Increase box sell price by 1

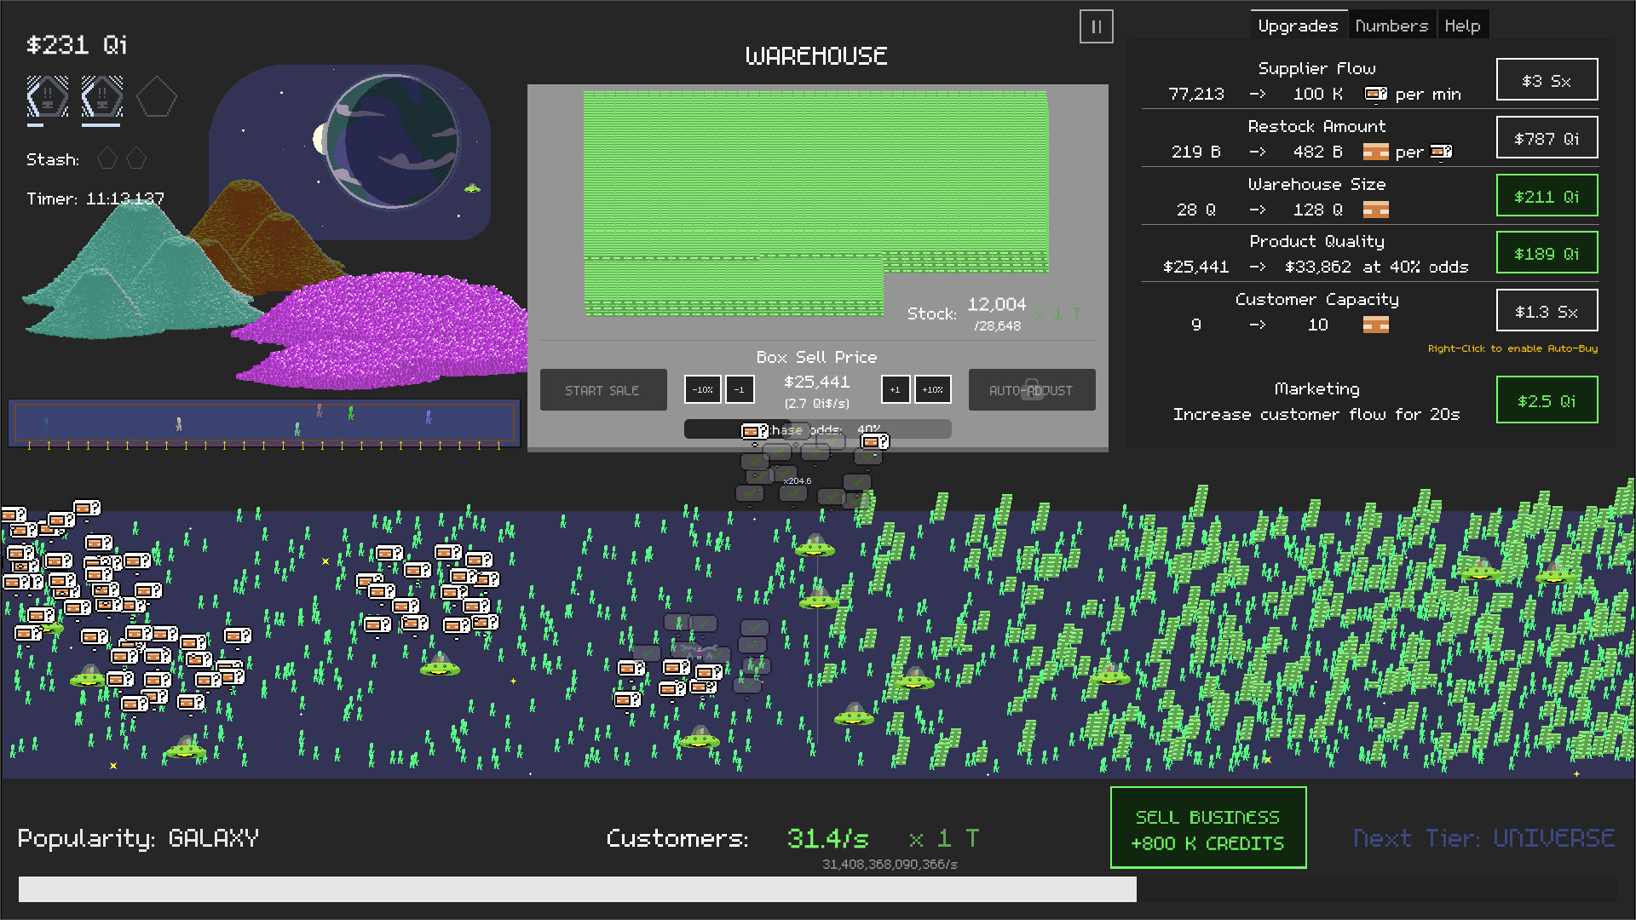click(895, 390)
